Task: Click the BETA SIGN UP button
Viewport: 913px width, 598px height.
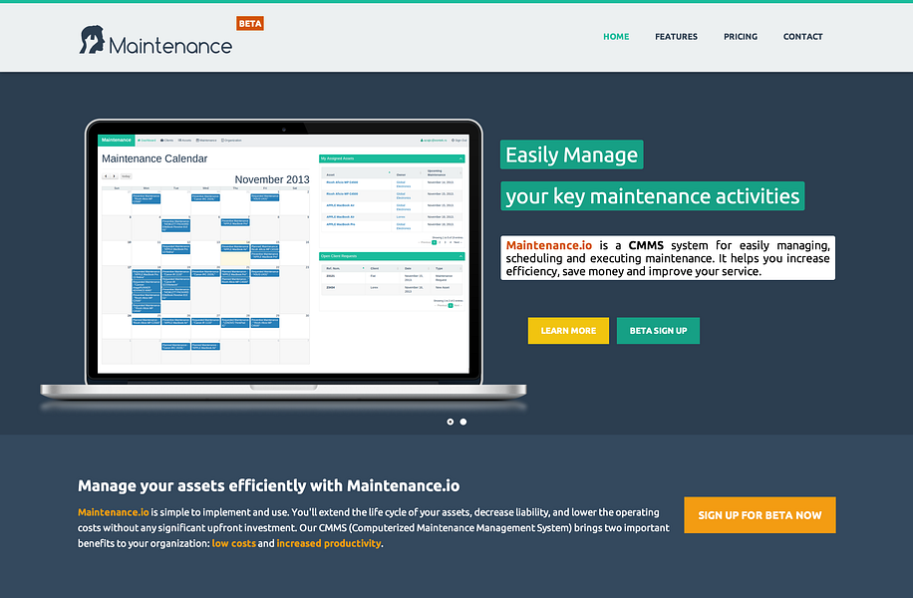Action: pyautogui.click(x=658, y=331)
